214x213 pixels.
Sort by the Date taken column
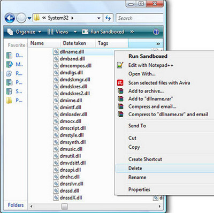coord(78,43)
